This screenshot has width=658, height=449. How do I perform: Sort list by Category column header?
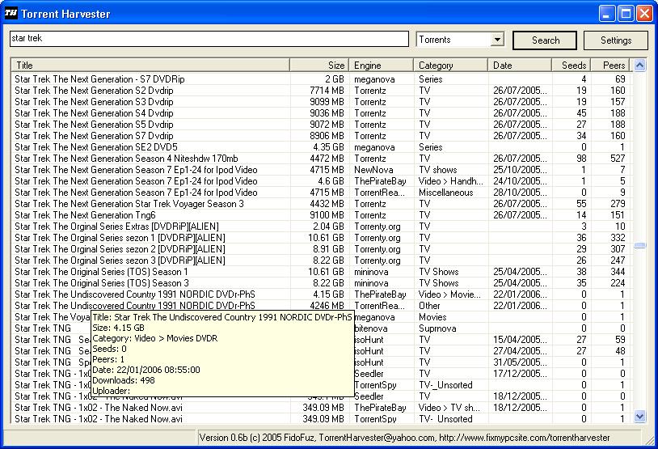[x=450, y=65]
